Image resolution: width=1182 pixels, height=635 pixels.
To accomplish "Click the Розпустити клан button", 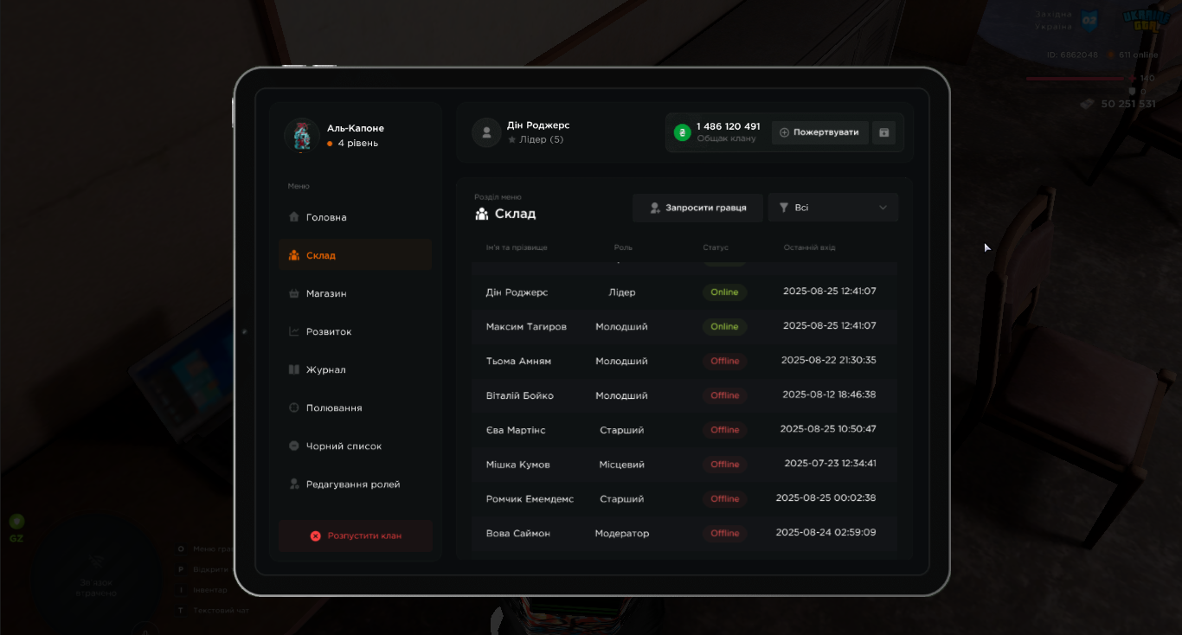I will pos(356,536).
